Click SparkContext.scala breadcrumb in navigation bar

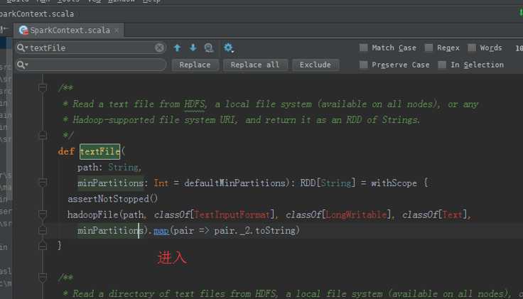click(x=37, y=14)
